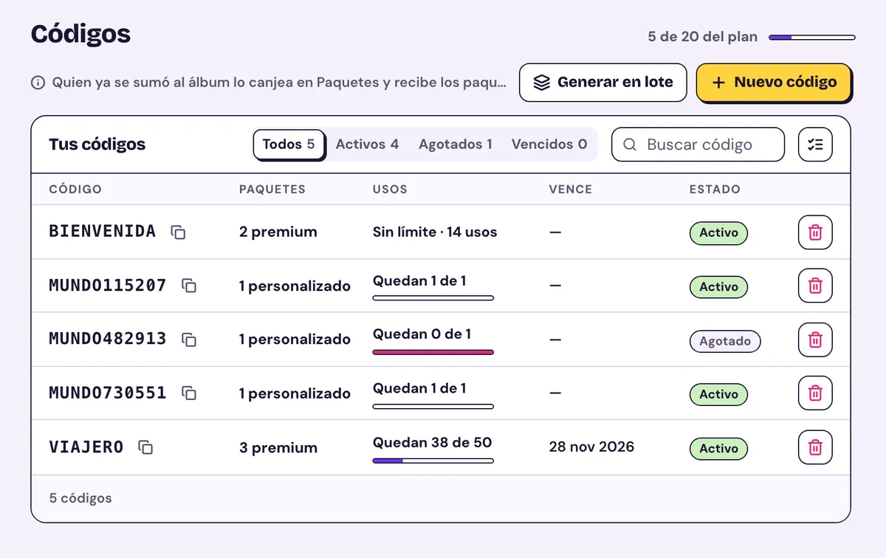
Task: Copy the BIENVENIDA code
Action: pos(178,232)
